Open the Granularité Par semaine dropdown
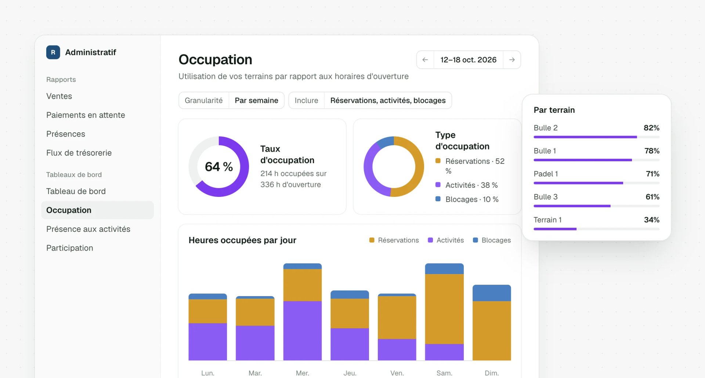Image resolution: width=705 pixels, height=378 pixels. [x=231, y=100]
